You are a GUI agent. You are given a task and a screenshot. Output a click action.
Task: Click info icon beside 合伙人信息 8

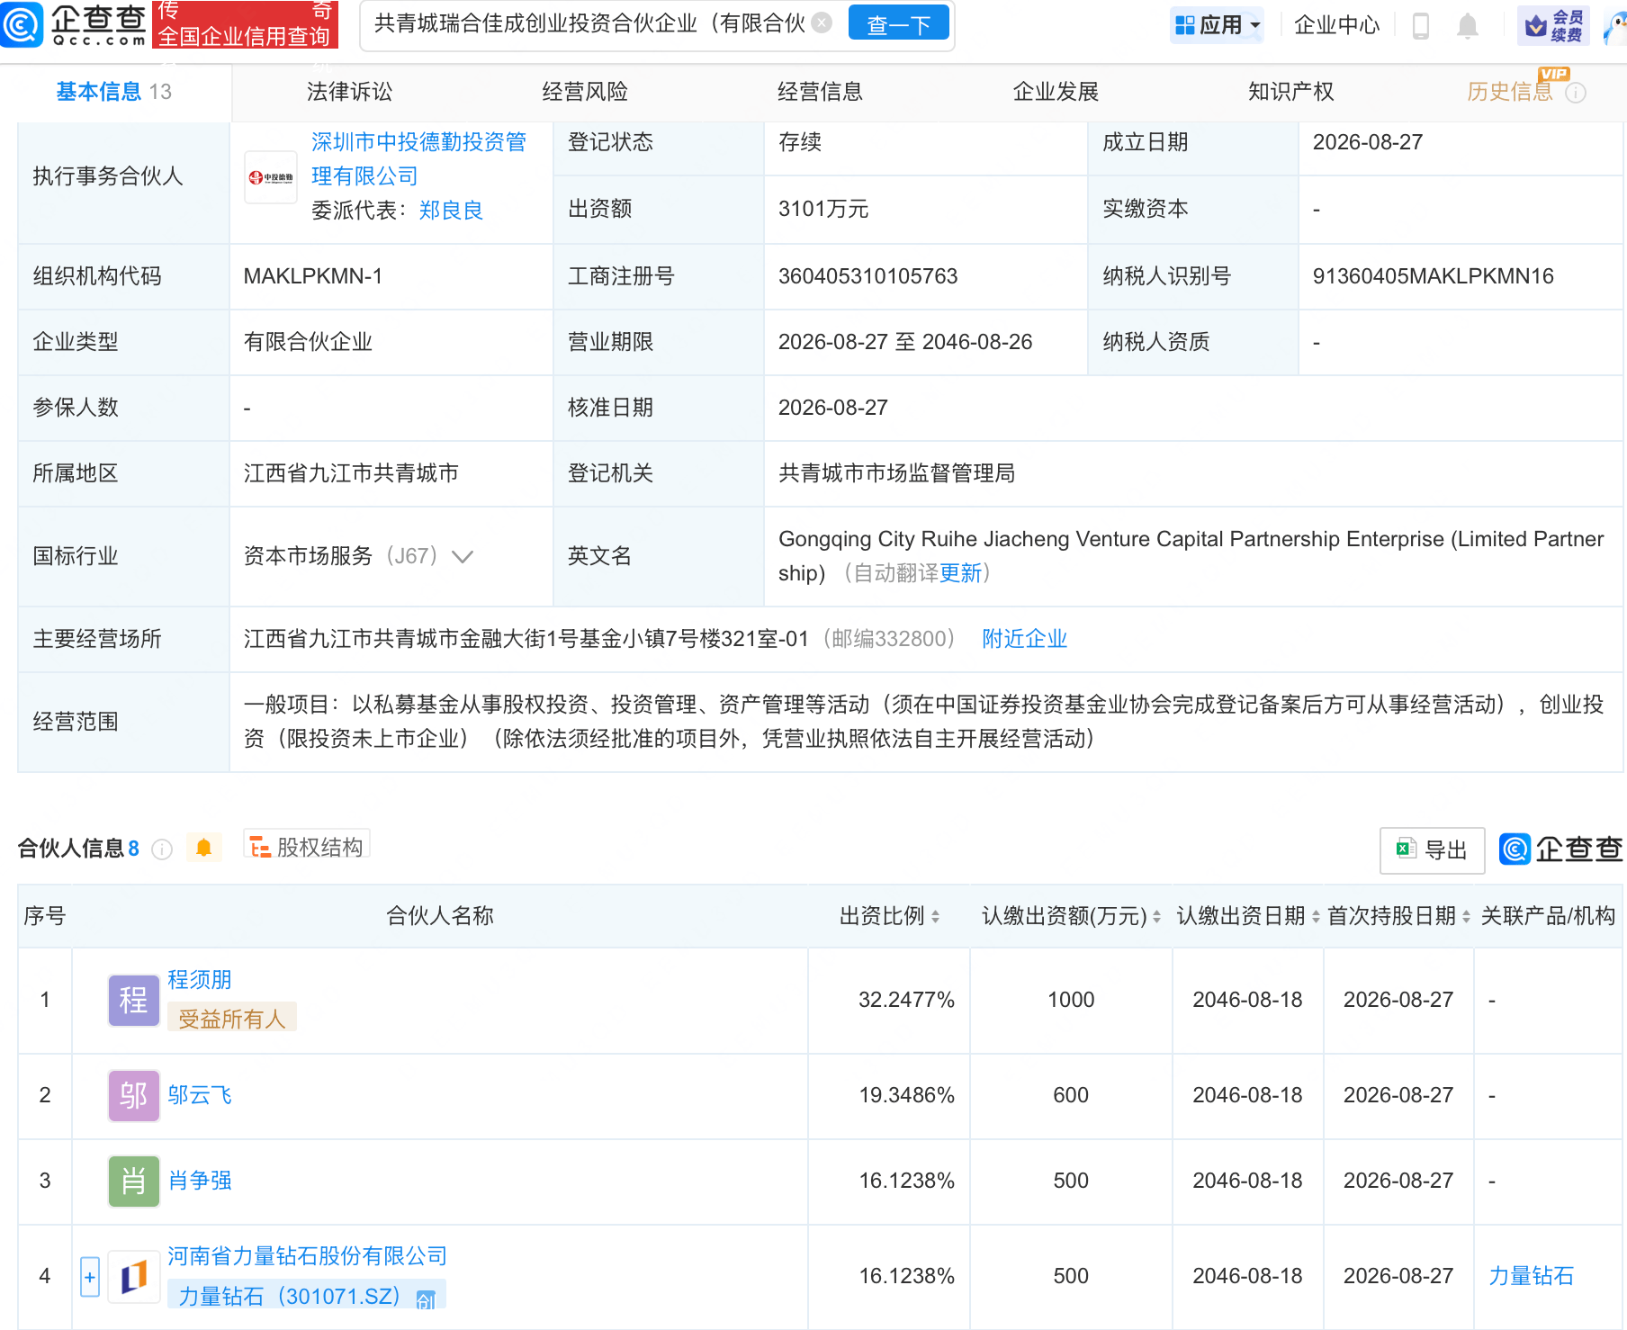click(162, 849)
